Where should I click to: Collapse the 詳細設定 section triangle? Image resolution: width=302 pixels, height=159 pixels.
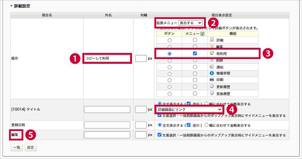coord(11,6)
